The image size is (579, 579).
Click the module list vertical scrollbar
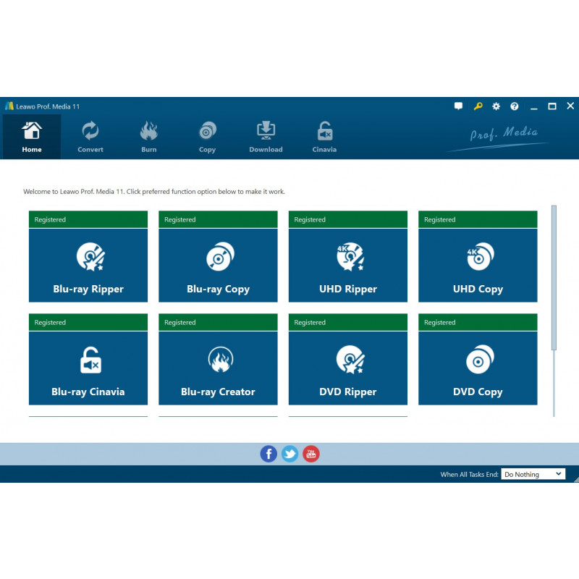(x=554, y=278)
